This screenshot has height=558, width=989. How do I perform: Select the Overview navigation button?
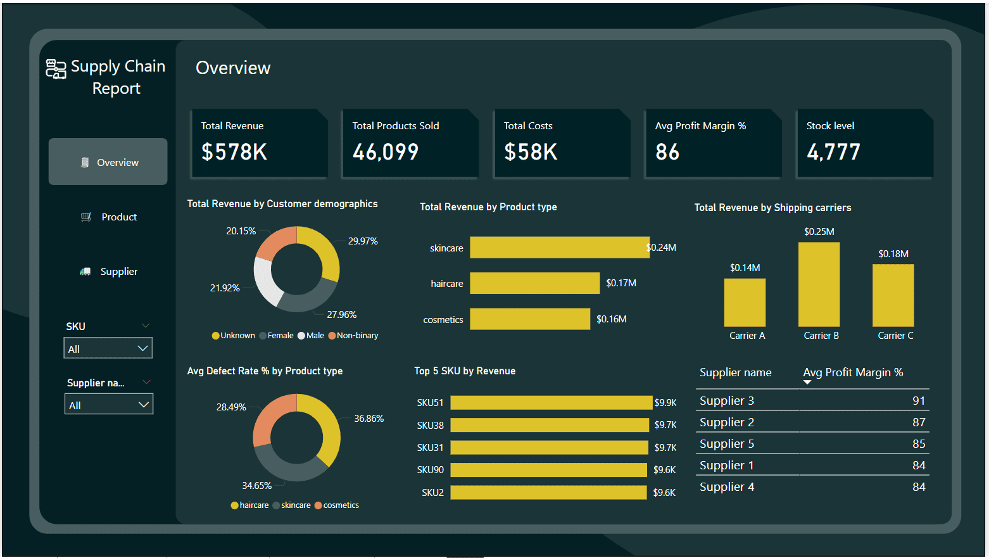point(108,162)
